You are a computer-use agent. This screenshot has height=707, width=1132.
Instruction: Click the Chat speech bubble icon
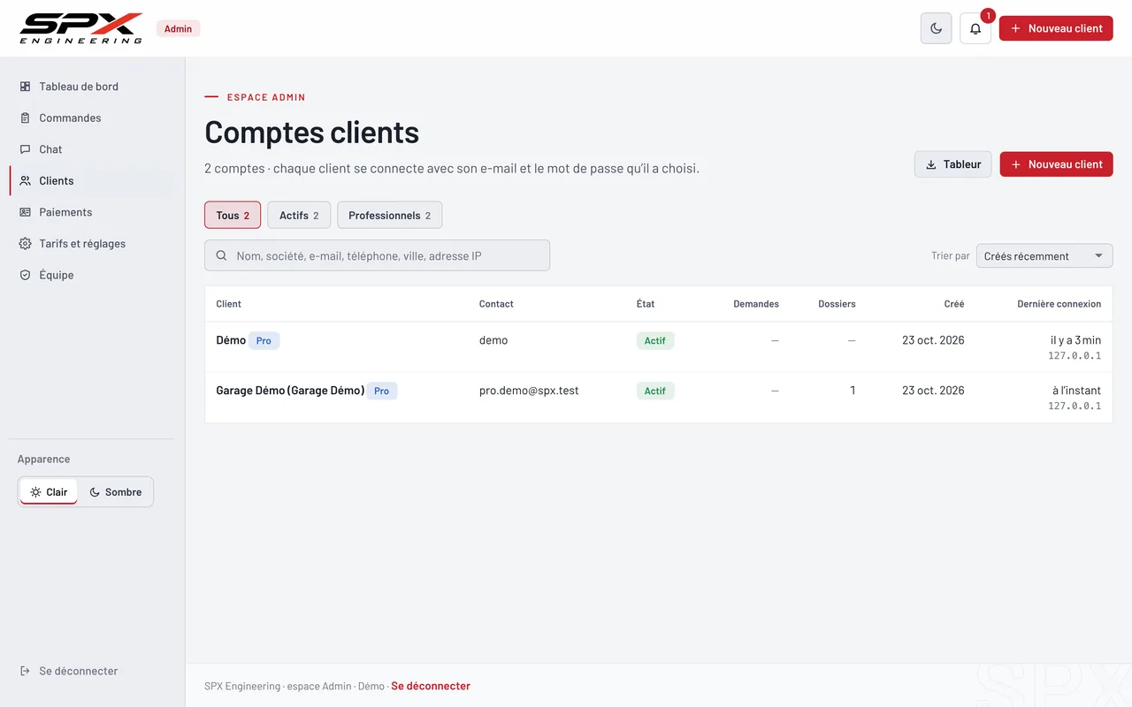25,149
